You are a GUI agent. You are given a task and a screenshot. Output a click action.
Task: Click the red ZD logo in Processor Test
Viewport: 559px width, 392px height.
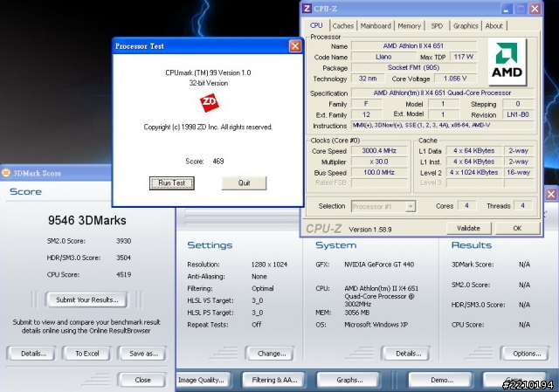[x=209, y=103]
